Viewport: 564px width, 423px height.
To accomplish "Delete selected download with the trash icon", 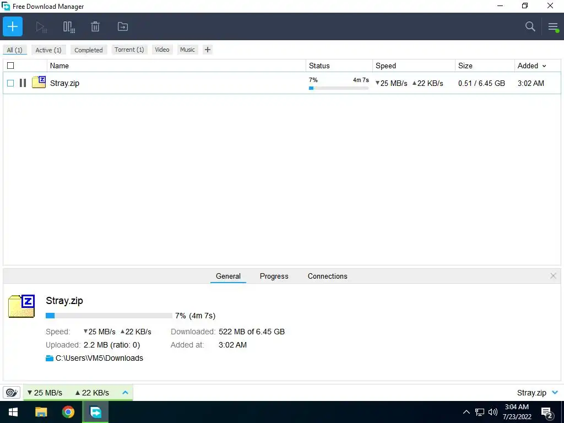I will (x=95, y=26).
